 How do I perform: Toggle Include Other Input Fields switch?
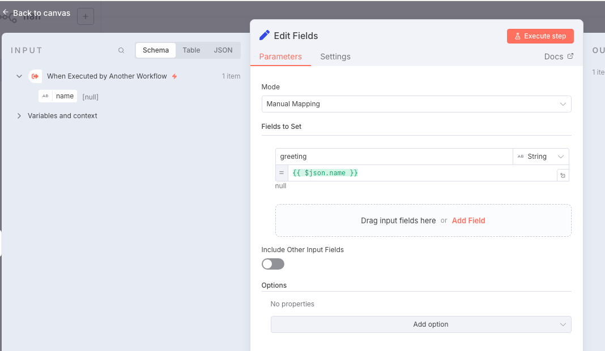272,264
